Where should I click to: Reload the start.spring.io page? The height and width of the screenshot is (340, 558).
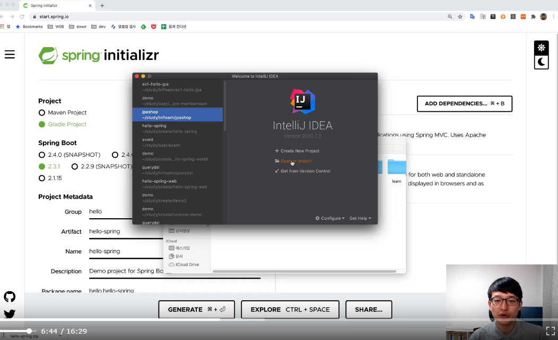point(22,17)
